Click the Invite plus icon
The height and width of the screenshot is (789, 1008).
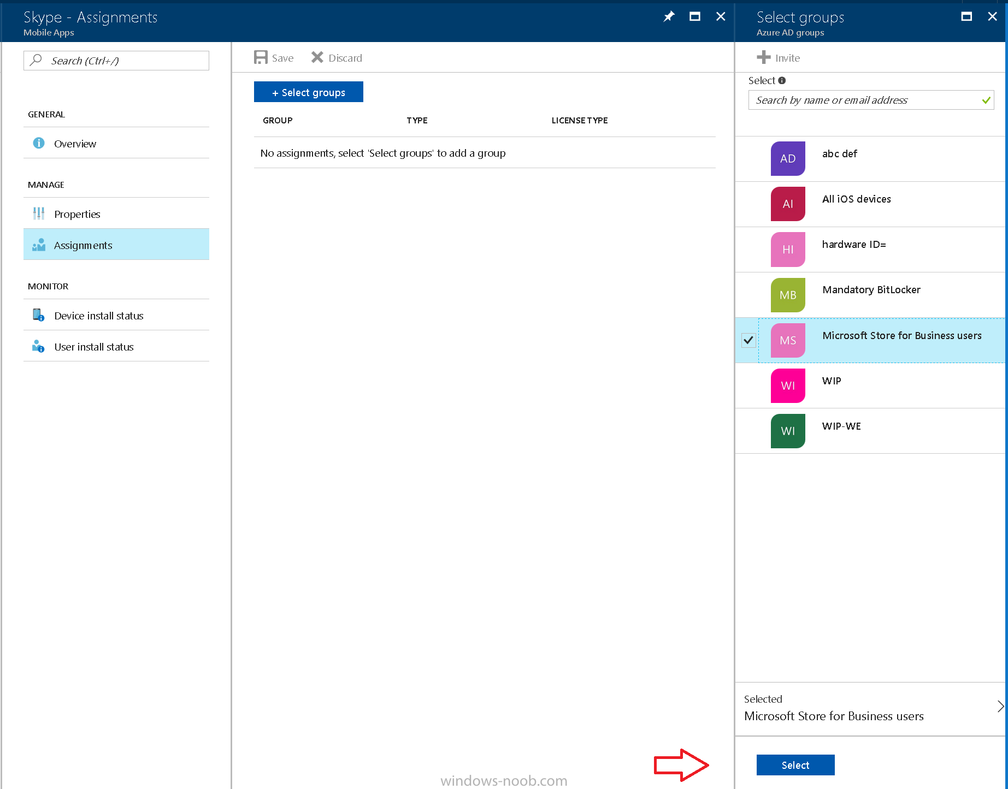pyautogui.click(x=764, y=57)
